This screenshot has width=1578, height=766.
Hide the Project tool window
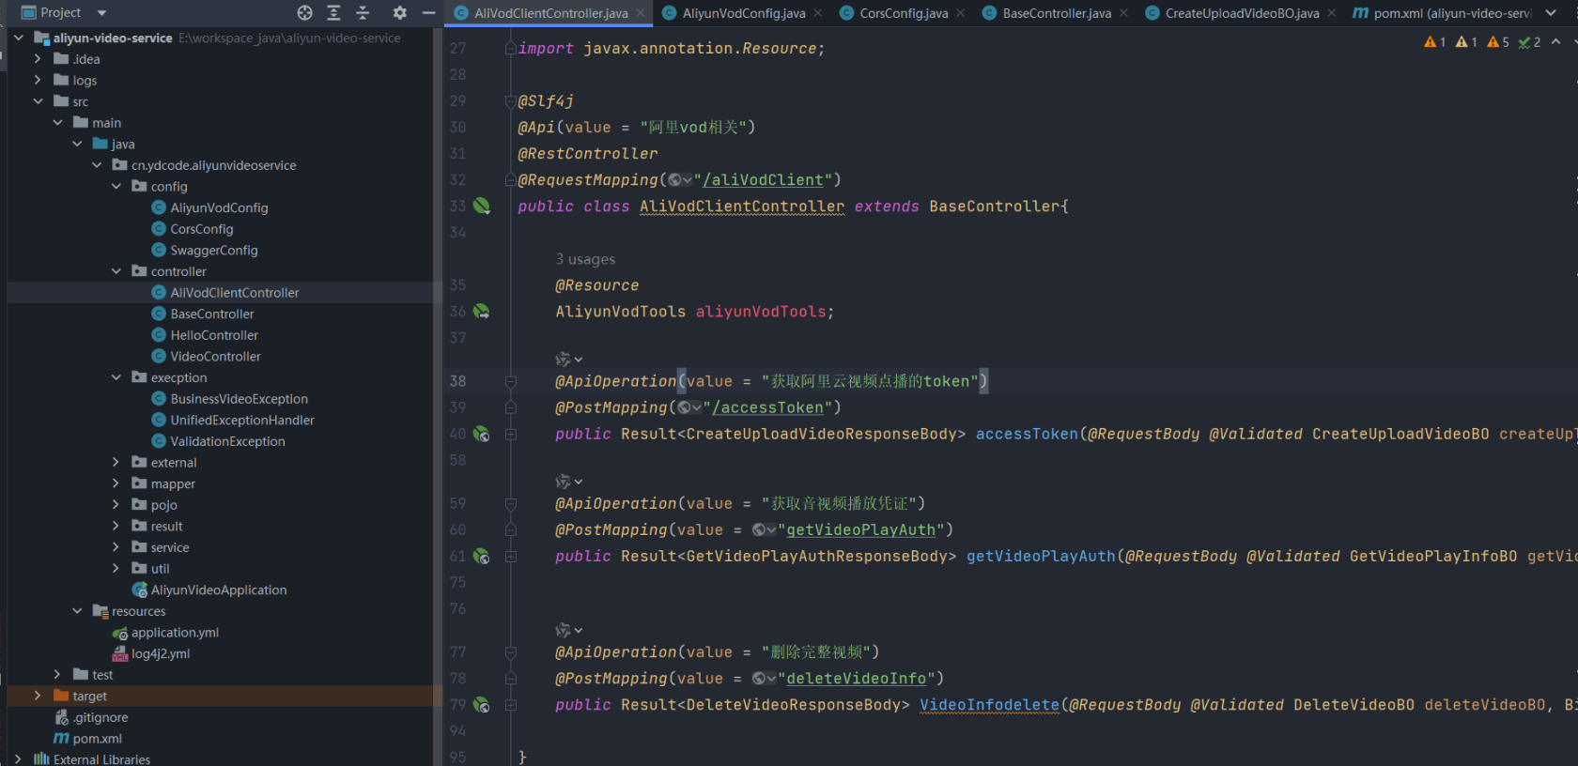click(x=428, y=13)
